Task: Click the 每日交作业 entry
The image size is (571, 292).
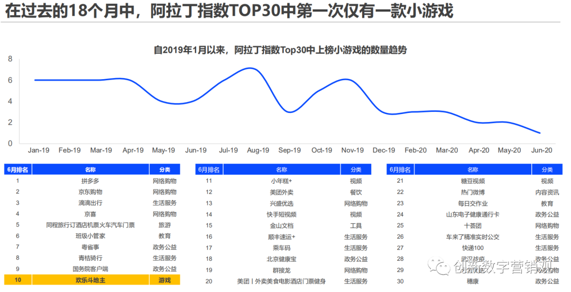Action: coord(473,203)
